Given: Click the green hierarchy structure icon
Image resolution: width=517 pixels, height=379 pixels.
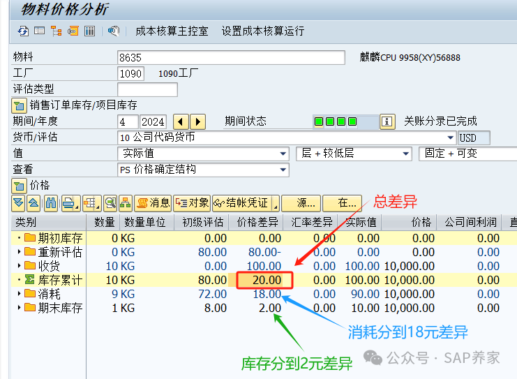Looking at the screenshot, I should (126, 203).
